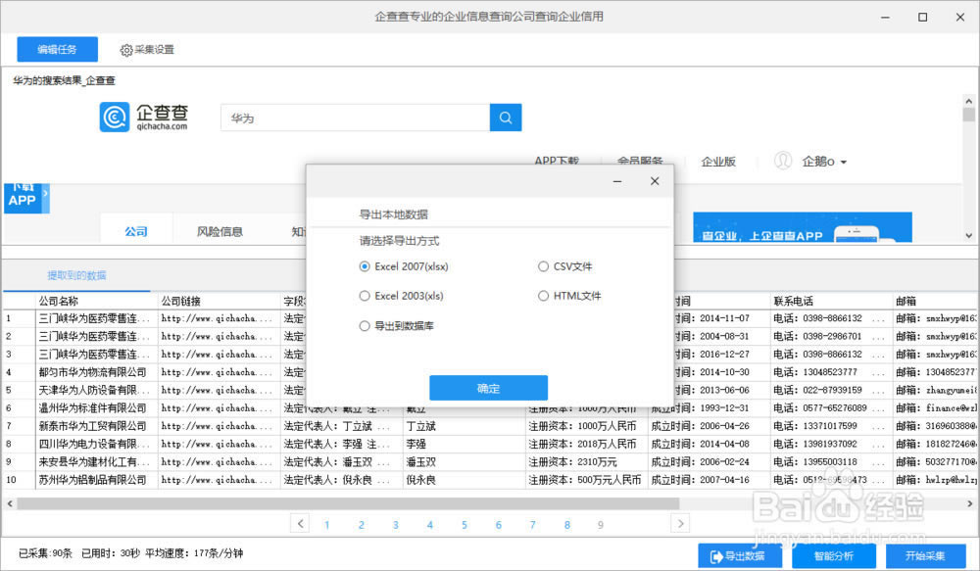The image size is (980, 571).
Task: Close the export dialog
Action: click(x=655, y=181)
